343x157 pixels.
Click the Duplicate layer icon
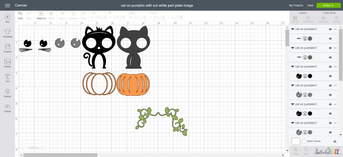tap(323, 18)
